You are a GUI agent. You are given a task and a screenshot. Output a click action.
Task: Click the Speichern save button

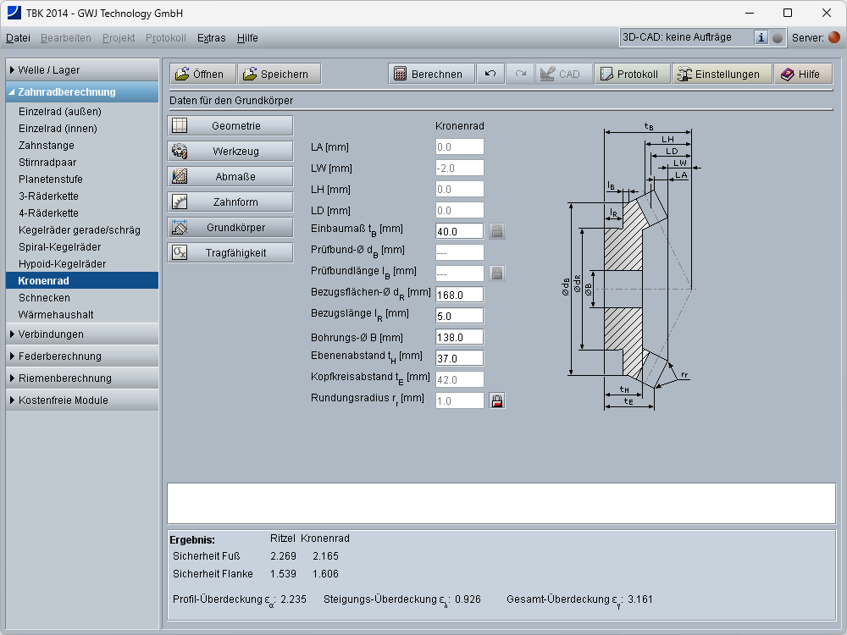[278, 74]
